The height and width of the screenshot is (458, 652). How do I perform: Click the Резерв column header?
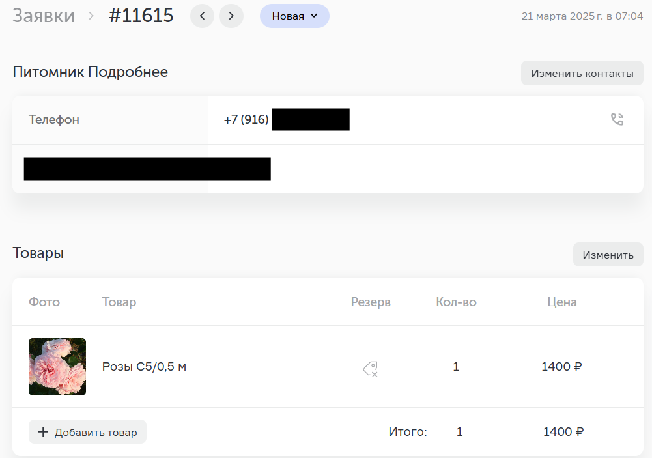click(x=371, y=302)
